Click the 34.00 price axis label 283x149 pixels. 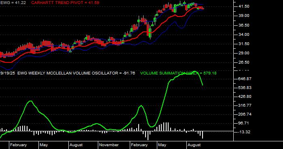tap(244, 35)
